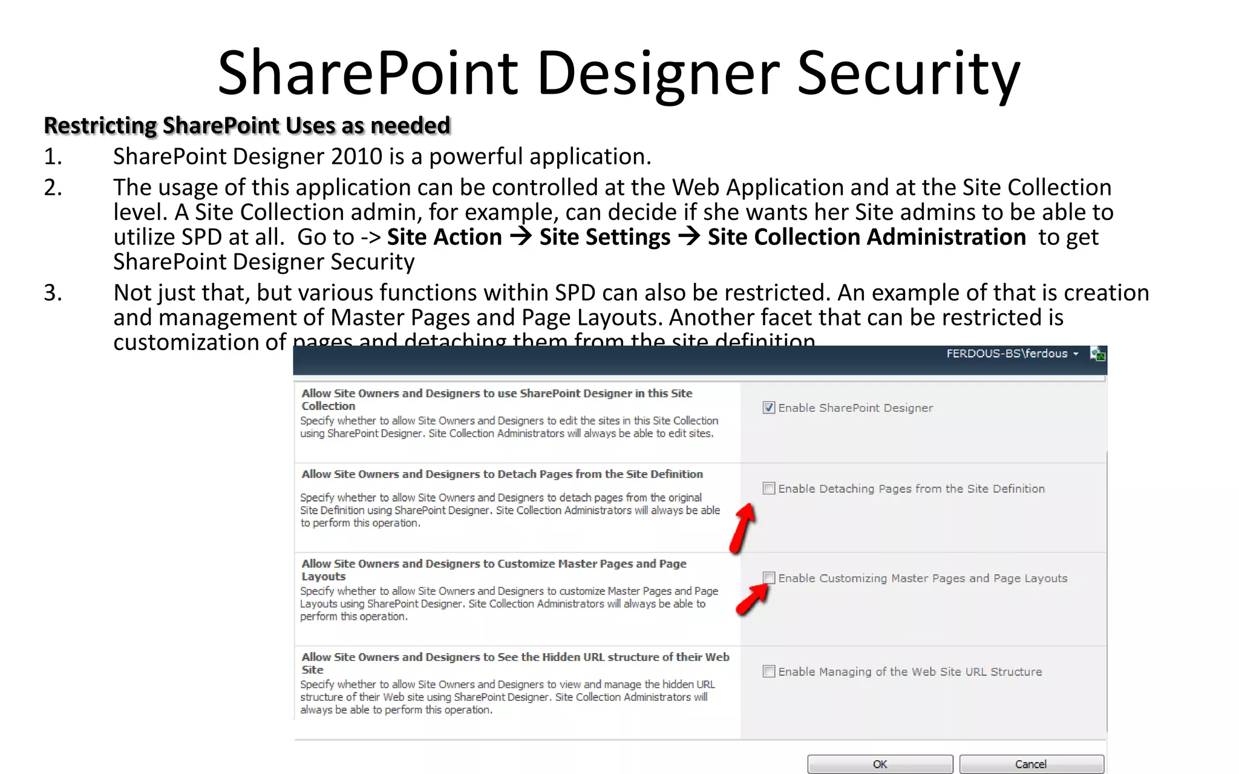Click the bold 'Site Action' text
This screenshot has height=774, width=1239.
click(445, 237)
